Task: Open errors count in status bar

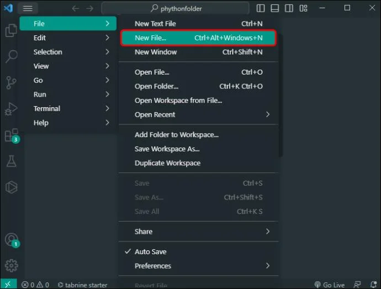Action: pos(28,285)
